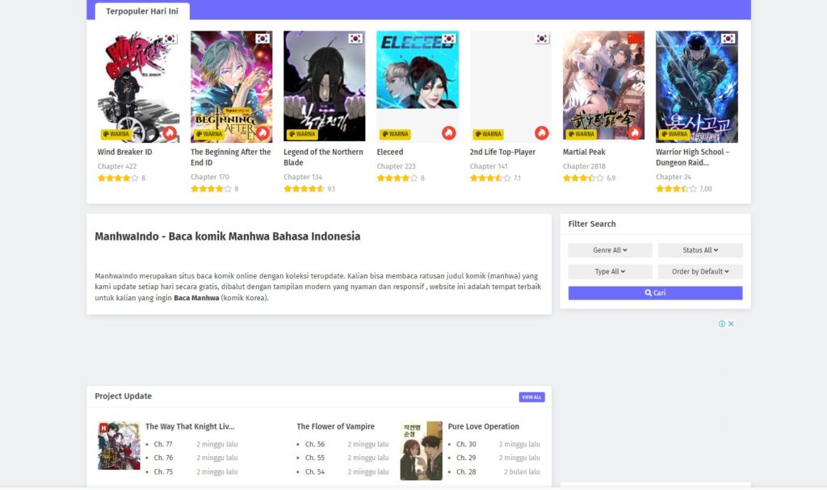Click the Baca Manhwa bold link text
This screenshot has width=827, height=490.
click(x=196, y=298)
